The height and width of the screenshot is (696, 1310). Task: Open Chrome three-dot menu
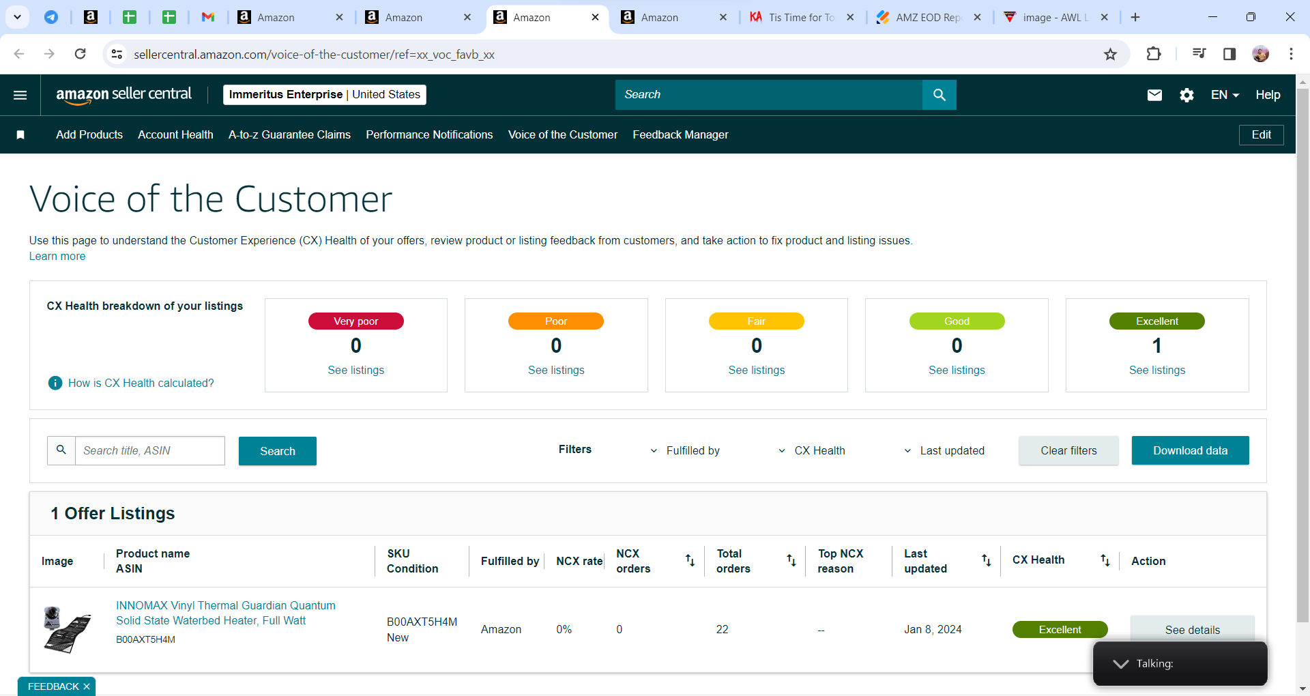[x=1291, y=54]
